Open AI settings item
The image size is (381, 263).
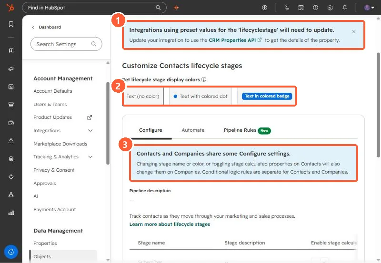(x=36, y=196)
